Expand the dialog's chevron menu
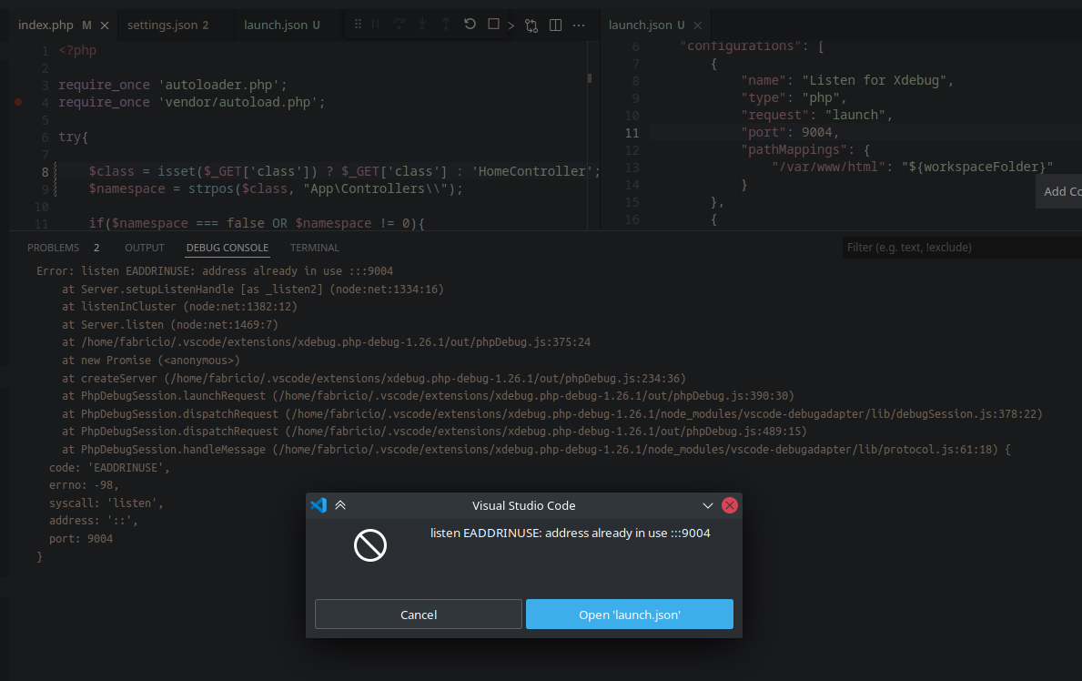1082x681 pixels. click(707, 505)
